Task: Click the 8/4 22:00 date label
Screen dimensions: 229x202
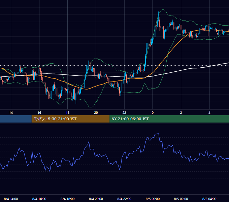Action: [124, 199]
